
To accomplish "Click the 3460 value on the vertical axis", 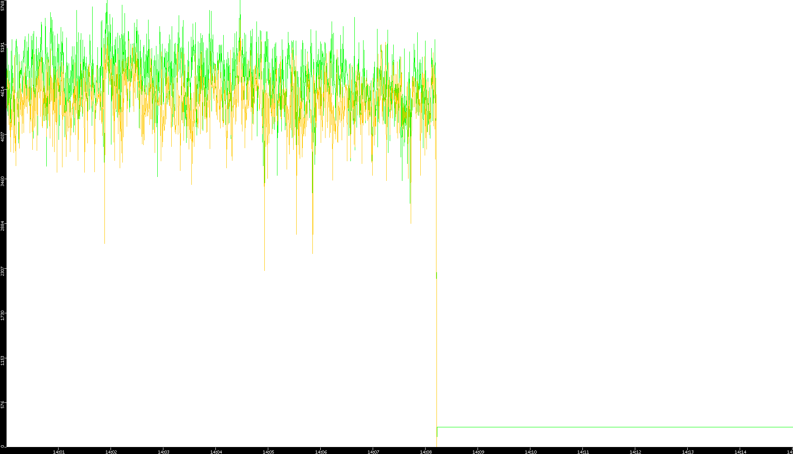I will (x=3, y=181).
